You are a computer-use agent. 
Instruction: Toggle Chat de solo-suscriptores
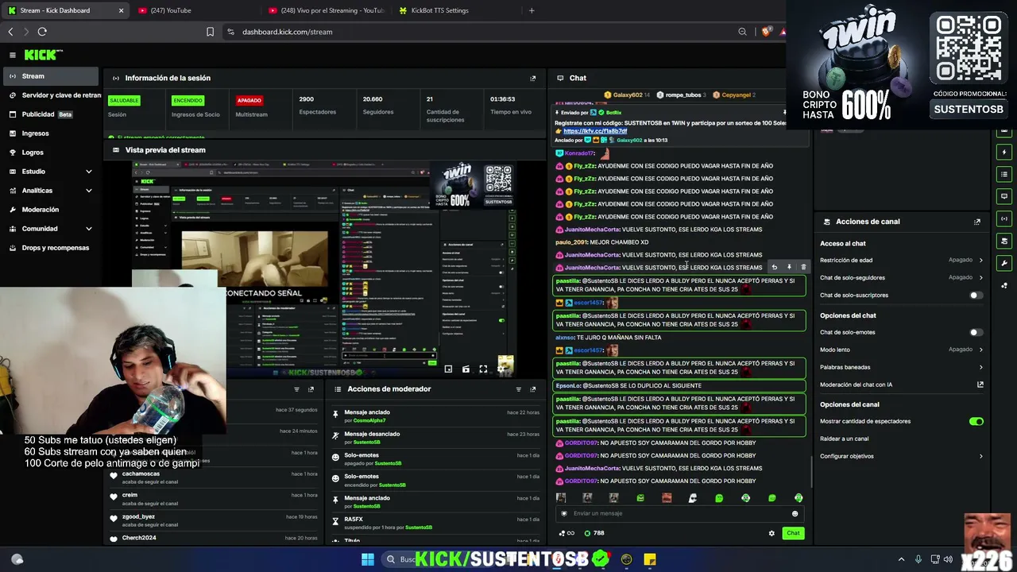(976, 296)
